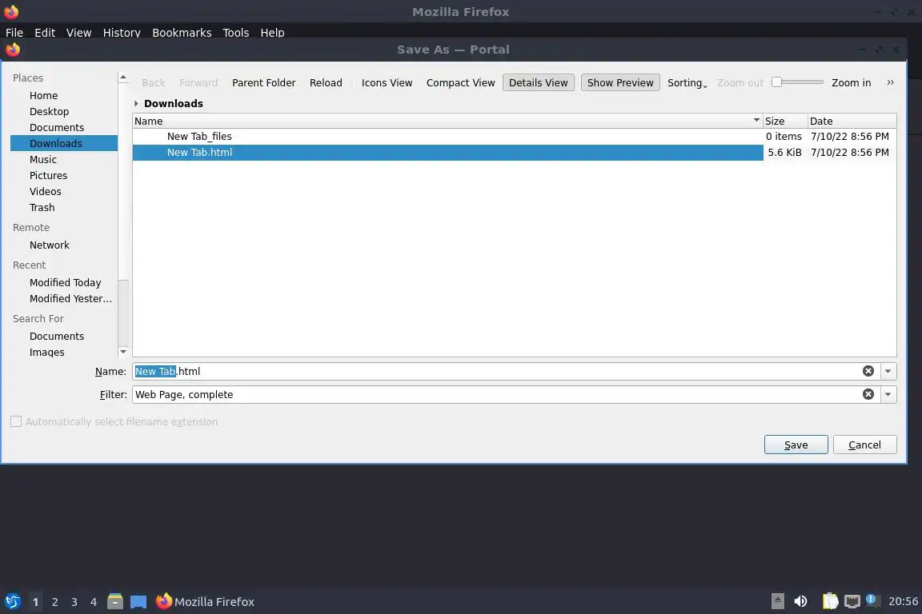The height and width of the screenshot is (614, 922).
Task: Open the File menu
Action: click(x=14, y=32)
